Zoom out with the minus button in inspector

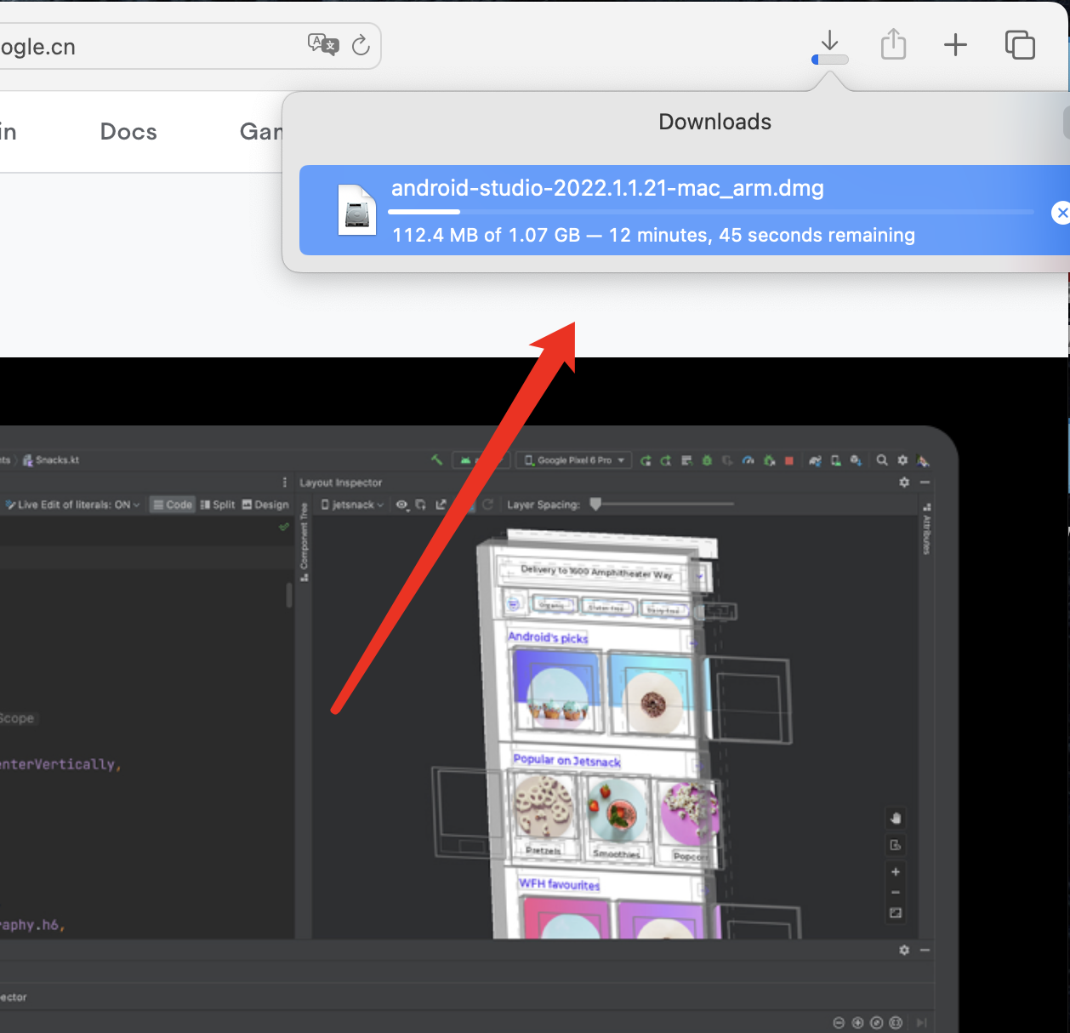point(896,893)
